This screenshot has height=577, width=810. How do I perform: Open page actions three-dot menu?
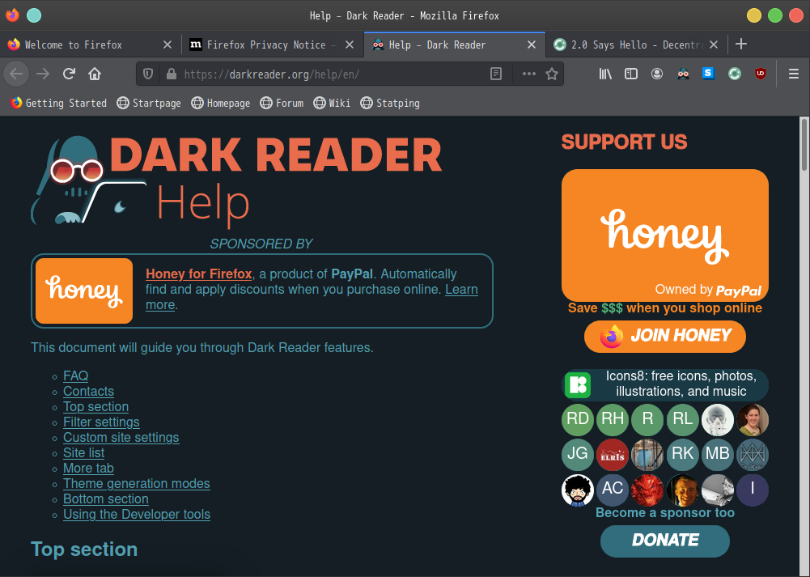coord(529,74)
